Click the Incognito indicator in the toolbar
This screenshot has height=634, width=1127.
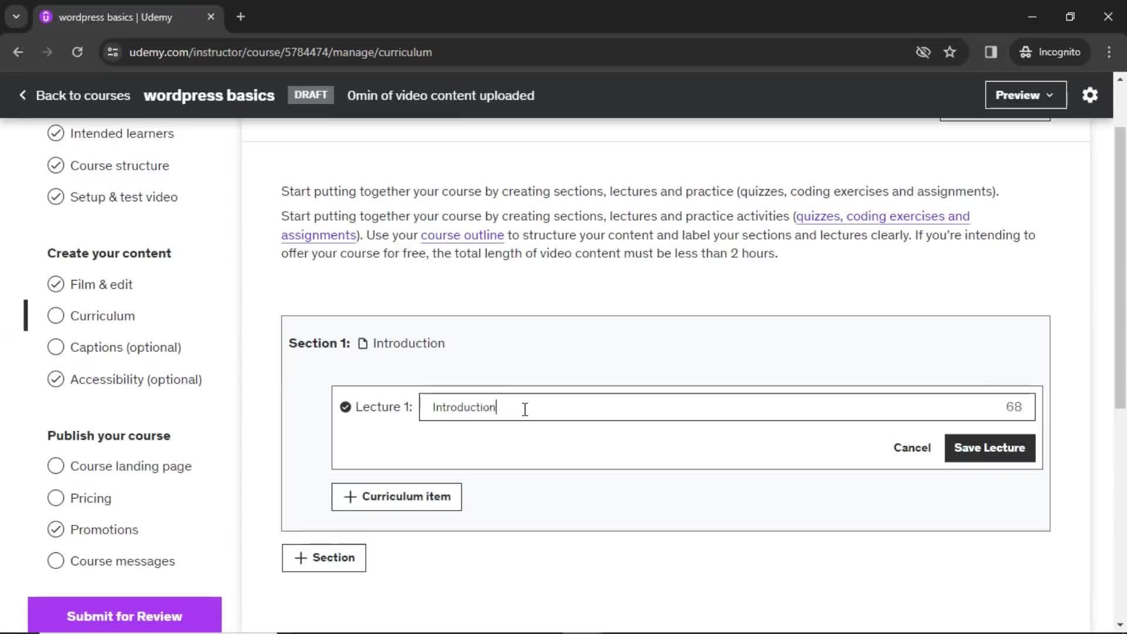pos(1050,52)
